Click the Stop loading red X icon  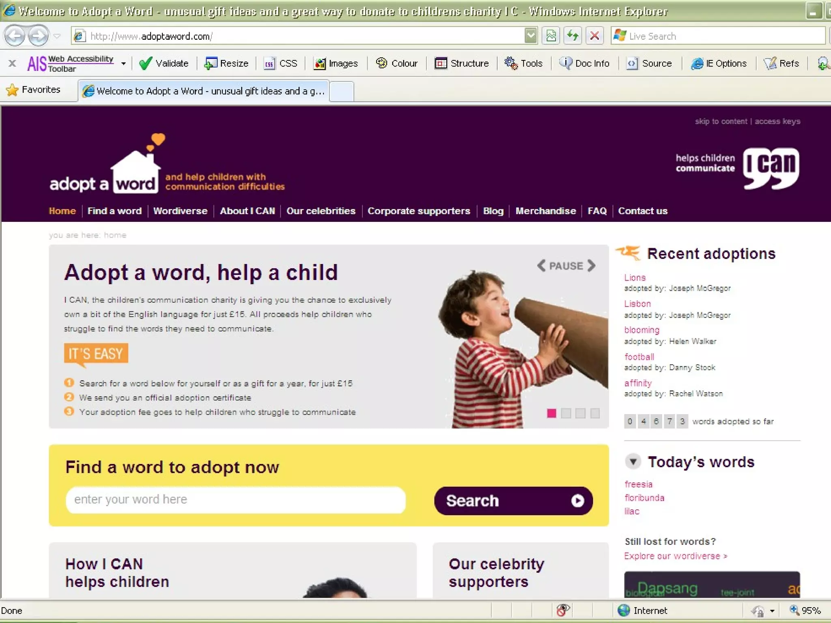point(594,36)
